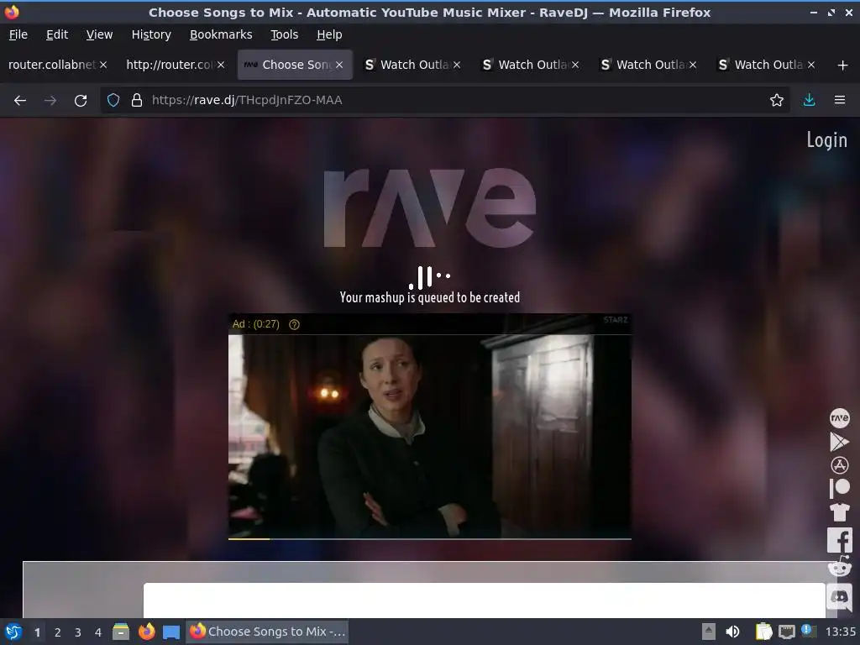Image resolution: width=860 pixels, height=645 pixels.
Task: Open a new browser tab
Action: (x=842, y=66)
